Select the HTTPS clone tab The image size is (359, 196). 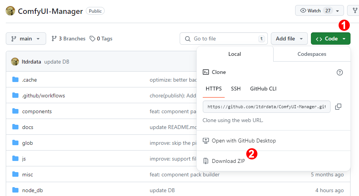(x=214, y=89)
